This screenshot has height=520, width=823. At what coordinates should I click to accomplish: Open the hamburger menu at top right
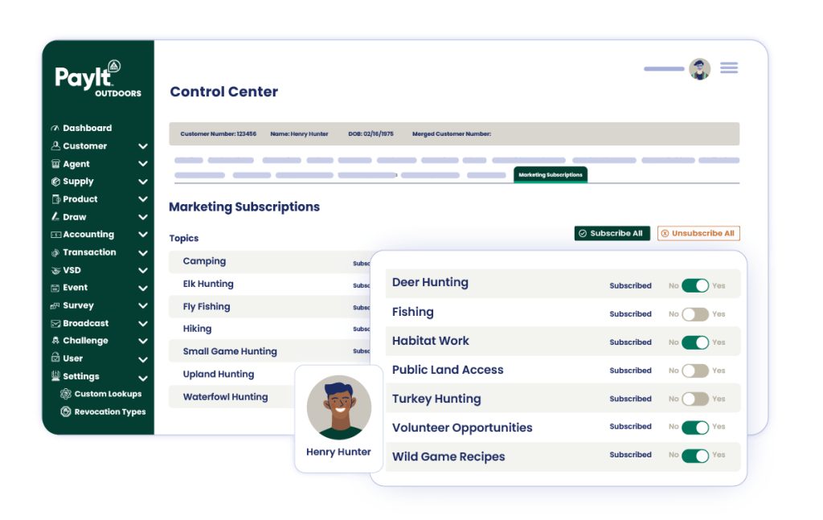coord(729,68)
